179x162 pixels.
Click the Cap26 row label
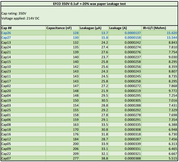6,33
